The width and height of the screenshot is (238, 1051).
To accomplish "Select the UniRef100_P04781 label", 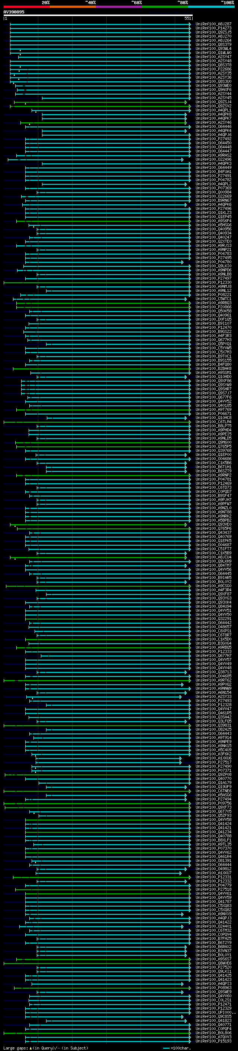I will (213, 479).
